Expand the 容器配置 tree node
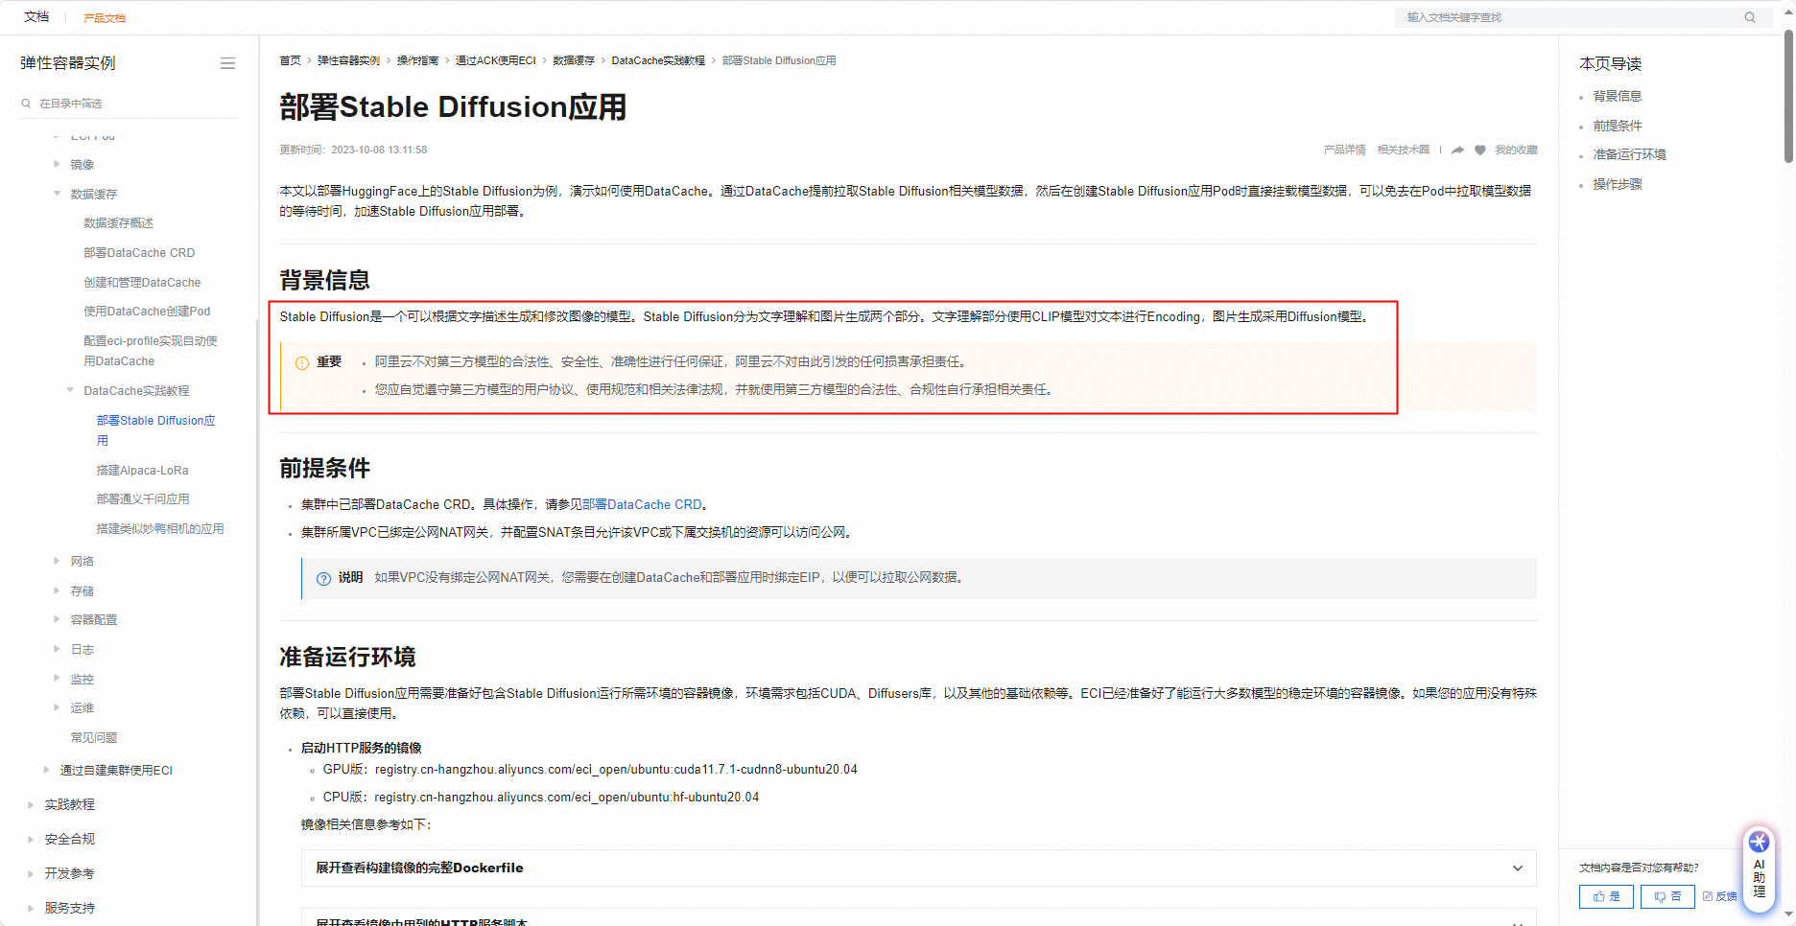This screenshot has width=1796, height=926. pos(57,619)
